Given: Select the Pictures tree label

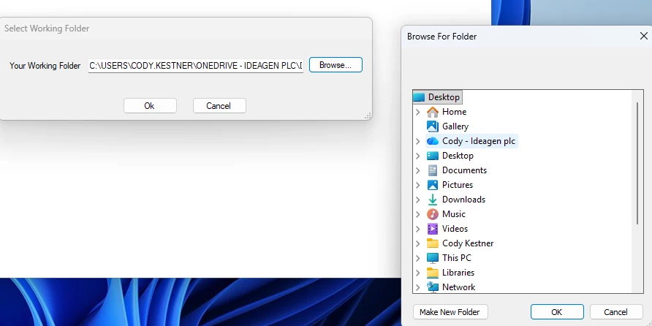Looking at the screenshot, I should point(458,185).
